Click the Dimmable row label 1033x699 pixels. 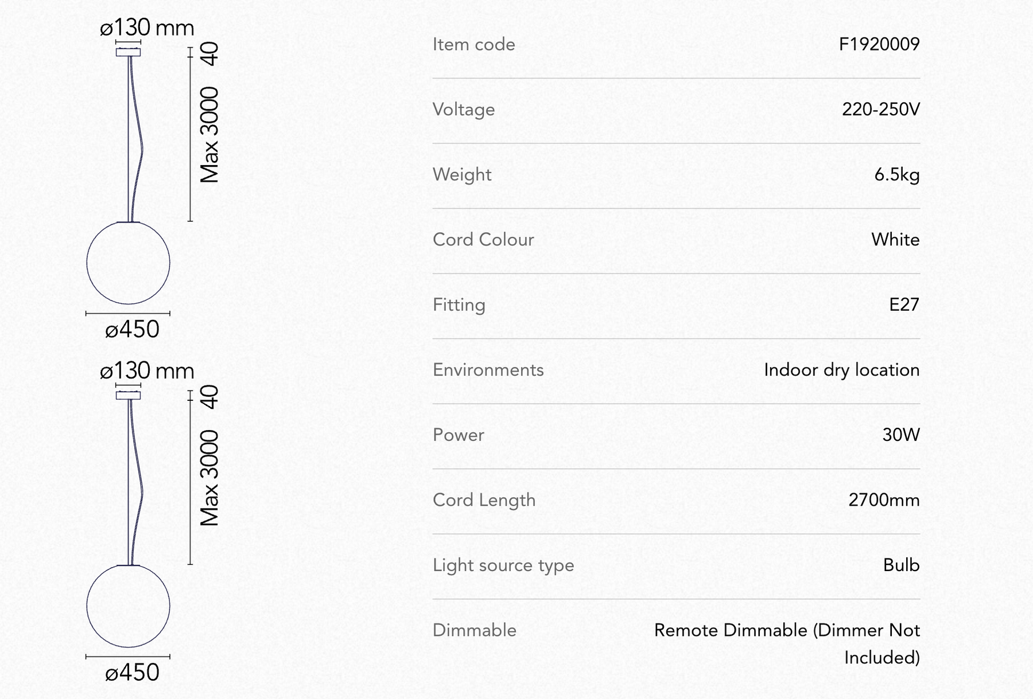pos(475,630)
